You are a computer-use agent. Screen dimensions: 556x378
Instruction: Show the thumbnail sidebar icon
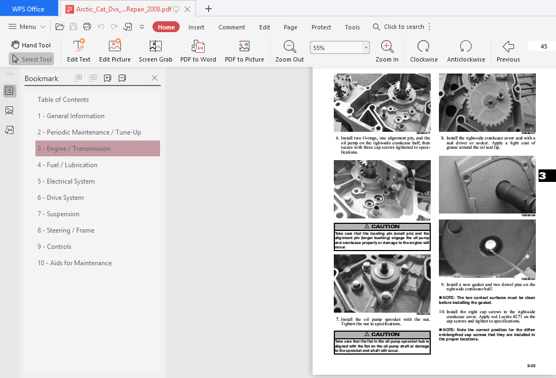click(10, 110)
